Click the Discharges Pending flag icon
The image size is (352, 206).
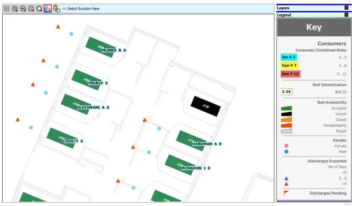coord(286,193)
